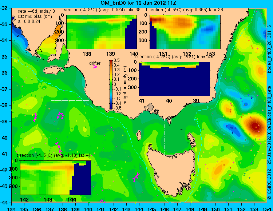Click the vertical text 'bodas_nrt00_20120116'
Screen dimensions: 273x211
tap(269, 49)
